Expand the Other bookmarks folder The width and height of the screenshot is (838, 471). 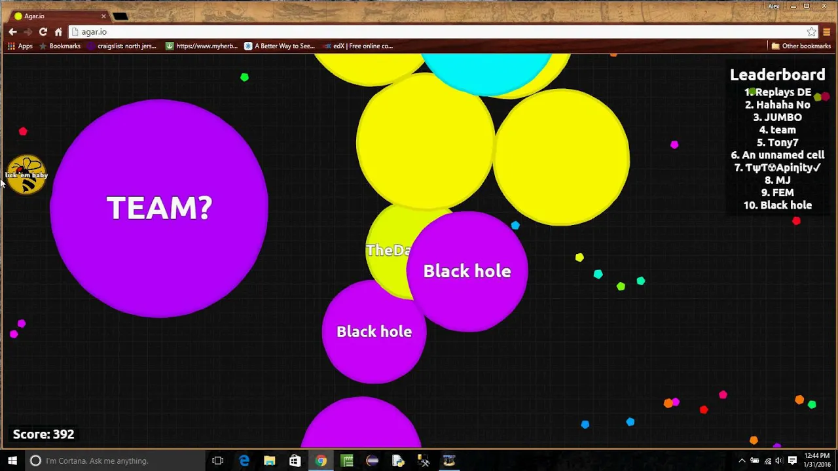tap(801, 46)
